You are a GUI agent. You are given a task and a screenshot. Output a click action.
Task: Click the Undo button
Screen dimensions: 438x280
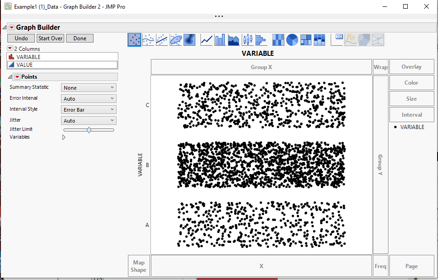pyautogui.click(x=21, y=38)
